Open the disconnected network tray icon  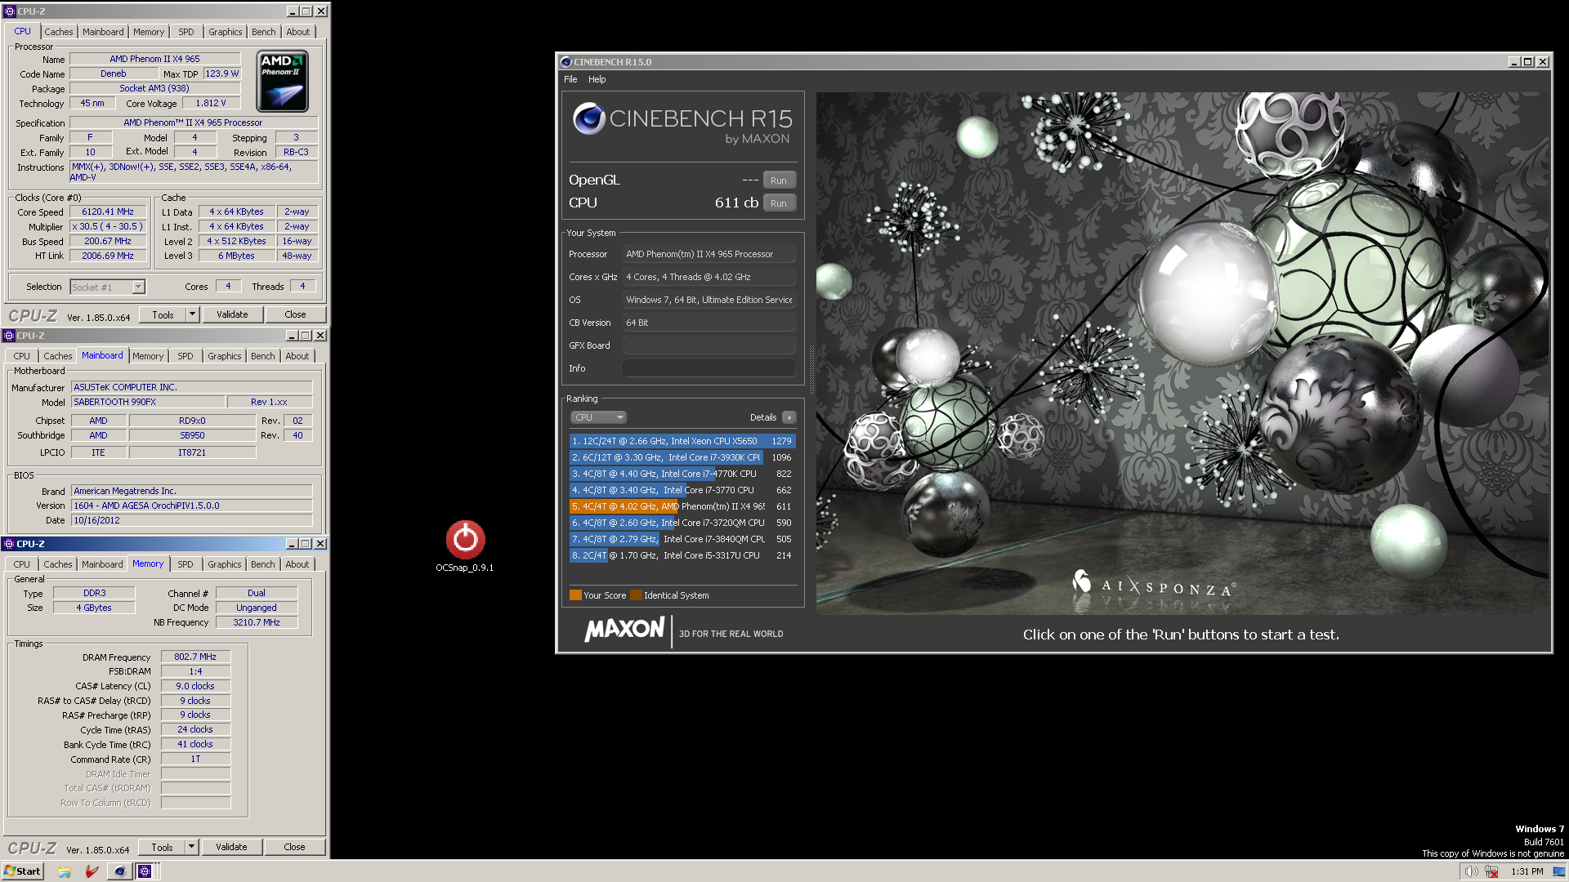1491,871
